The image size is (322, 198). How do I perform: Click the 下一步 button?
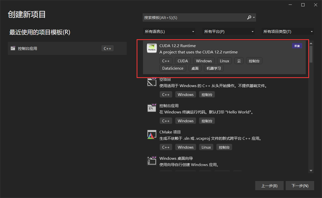click(x=300, y=186)
